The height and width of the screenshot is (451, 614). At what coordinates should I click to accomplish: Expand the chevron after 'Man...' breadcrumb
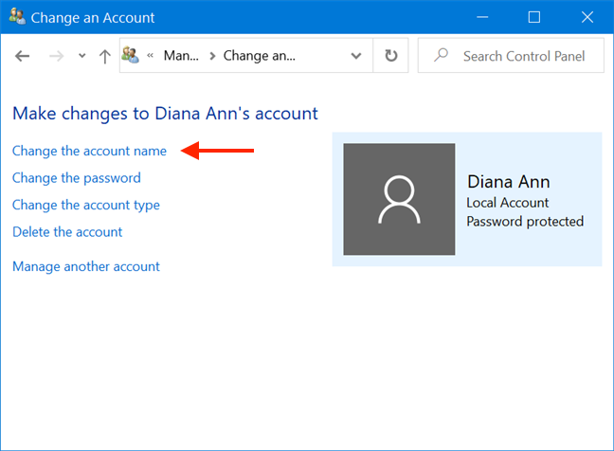tap(212, 56)
